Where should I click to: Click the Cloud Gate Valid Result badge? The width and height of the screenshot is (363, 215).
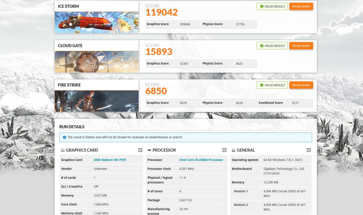[x=272, y=46]
